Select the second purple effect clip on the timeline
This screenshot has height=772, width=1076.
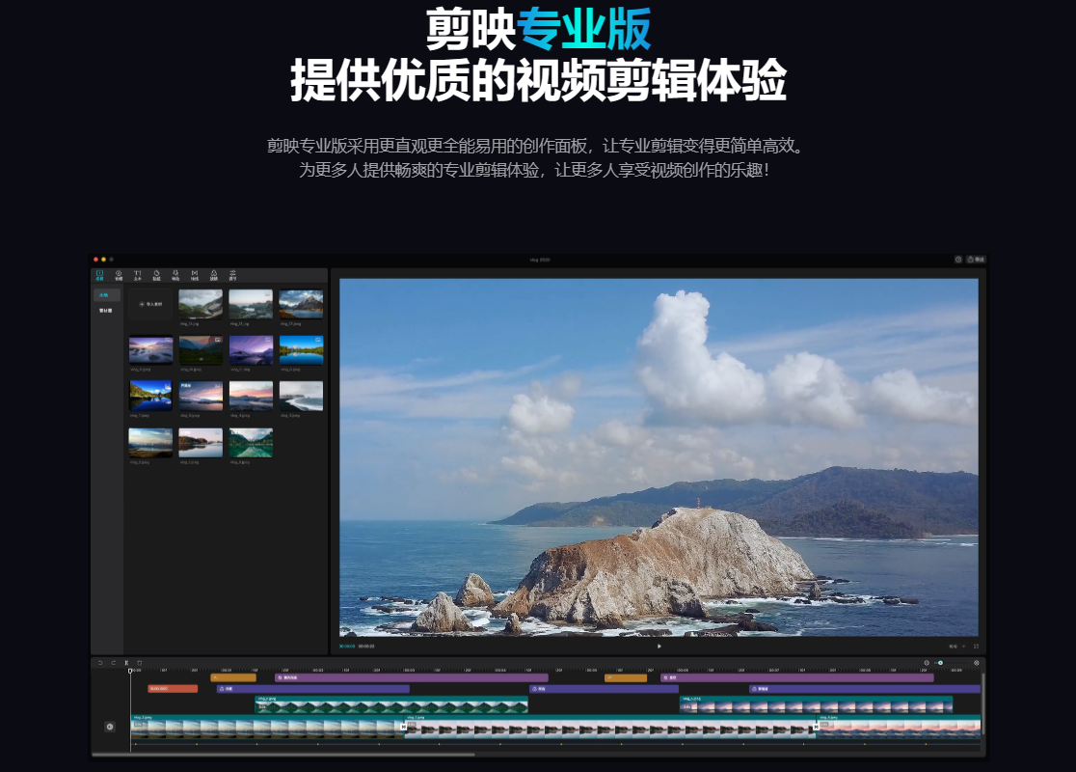pos(796,677)
